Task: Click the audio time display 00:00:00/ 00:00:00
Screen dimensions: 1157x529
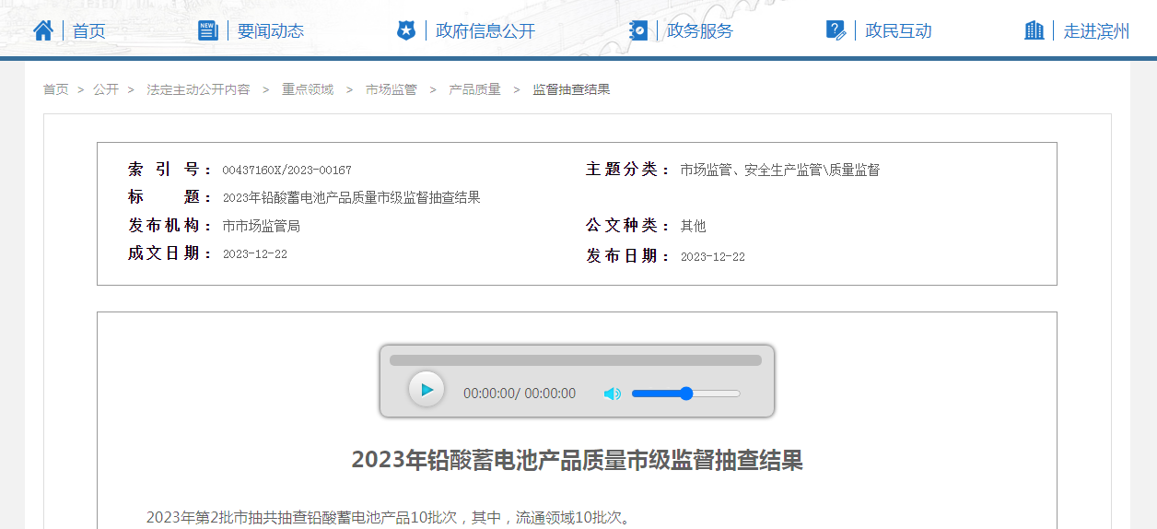Action: tap(520, 394)
